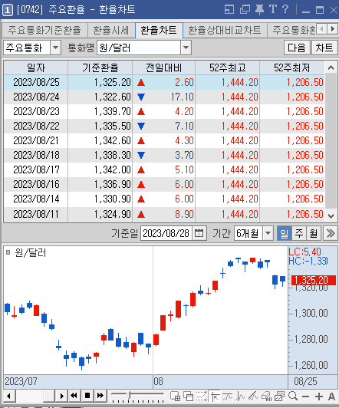Viewport: 339px width, 408px height.
Task: Click the 1,338.30 rate cell
Action: coord(100,156)
